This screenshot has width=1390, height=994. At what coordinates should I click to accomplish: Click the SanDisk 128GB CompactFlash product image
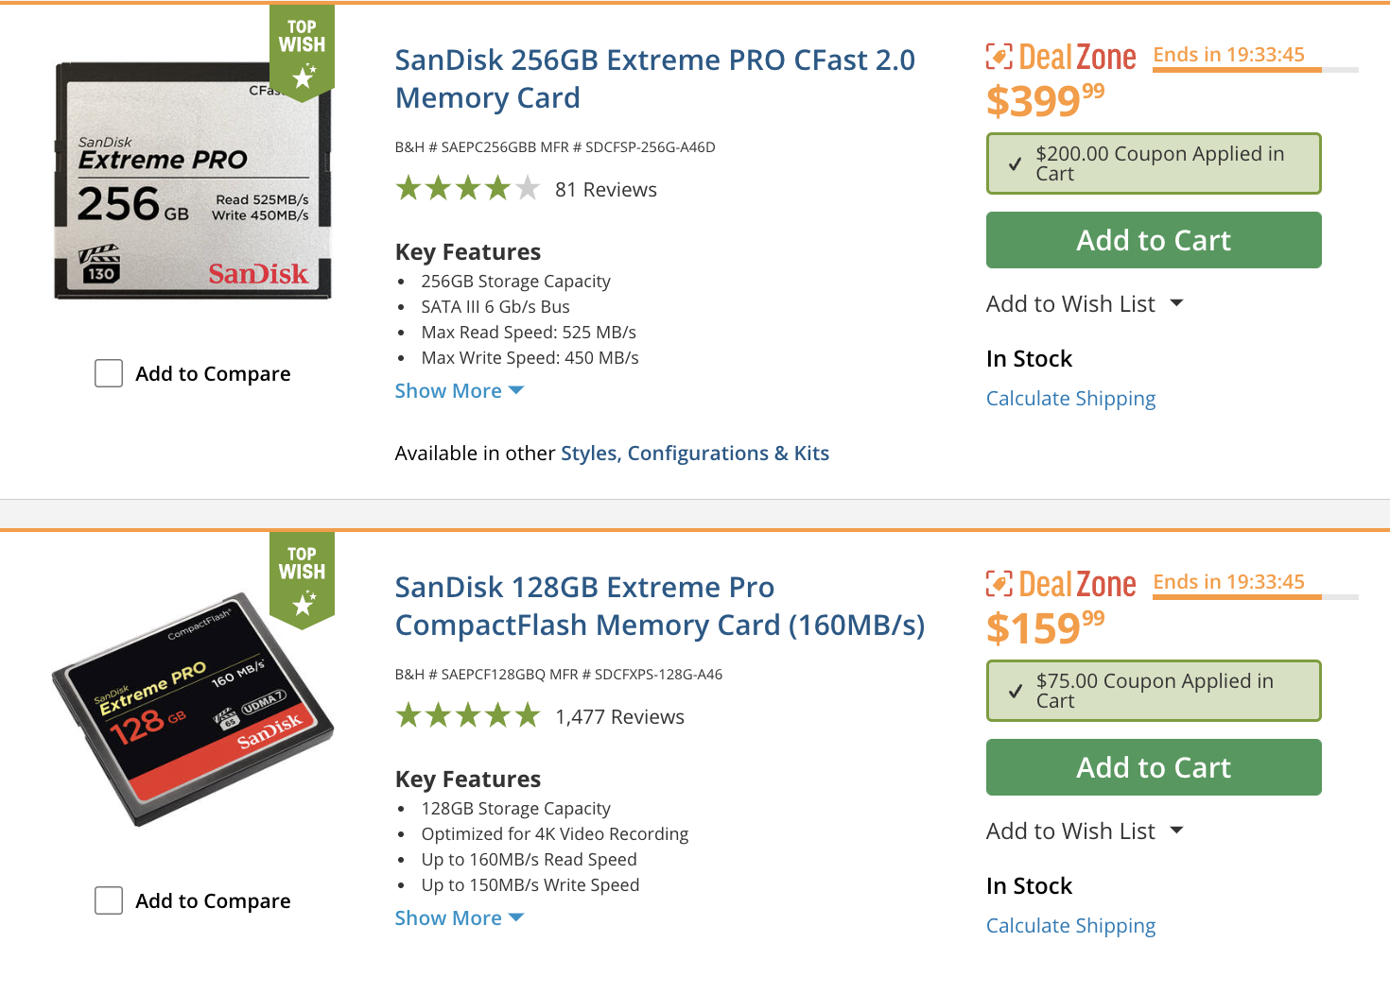(x=193, y=709)
